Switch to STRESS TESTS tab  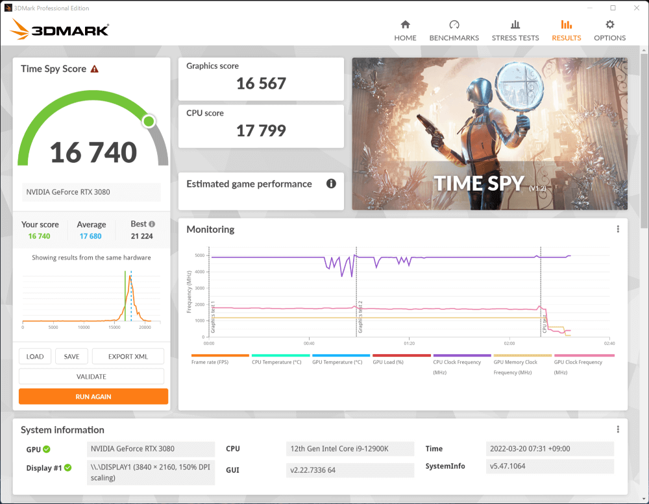tap(515, 30)
